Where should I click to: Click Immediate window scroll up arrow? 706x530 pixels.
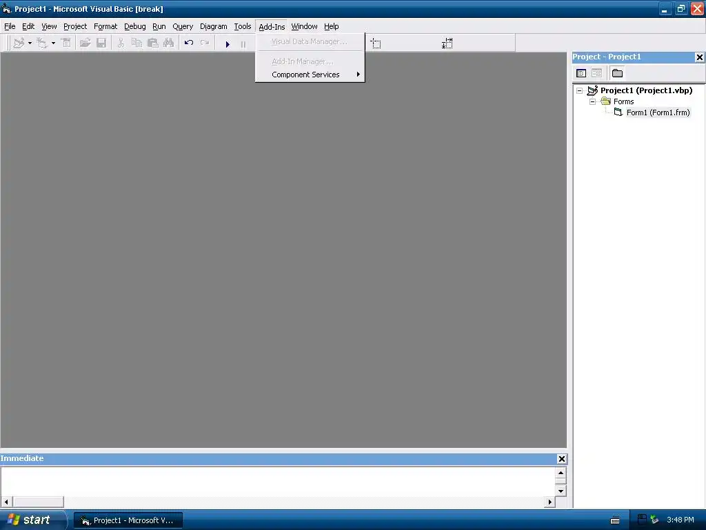tap(561, 473)
